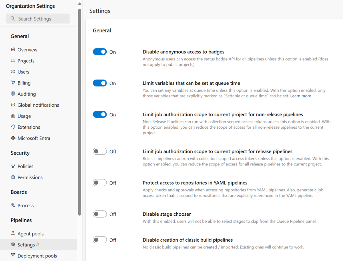Select the Auditing icon
The image size is (343, 261).
tap(13, 94)
